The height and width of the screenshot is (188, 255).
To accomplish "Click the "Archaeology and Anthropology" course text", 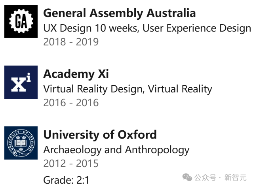I will coord(116,150).
